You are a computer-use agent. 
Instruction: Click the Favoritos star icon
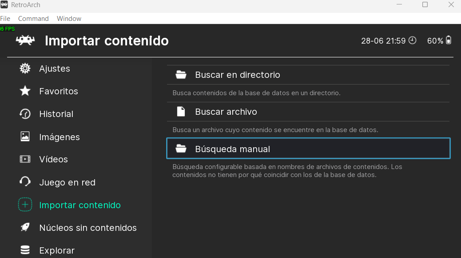click(25, 91)
